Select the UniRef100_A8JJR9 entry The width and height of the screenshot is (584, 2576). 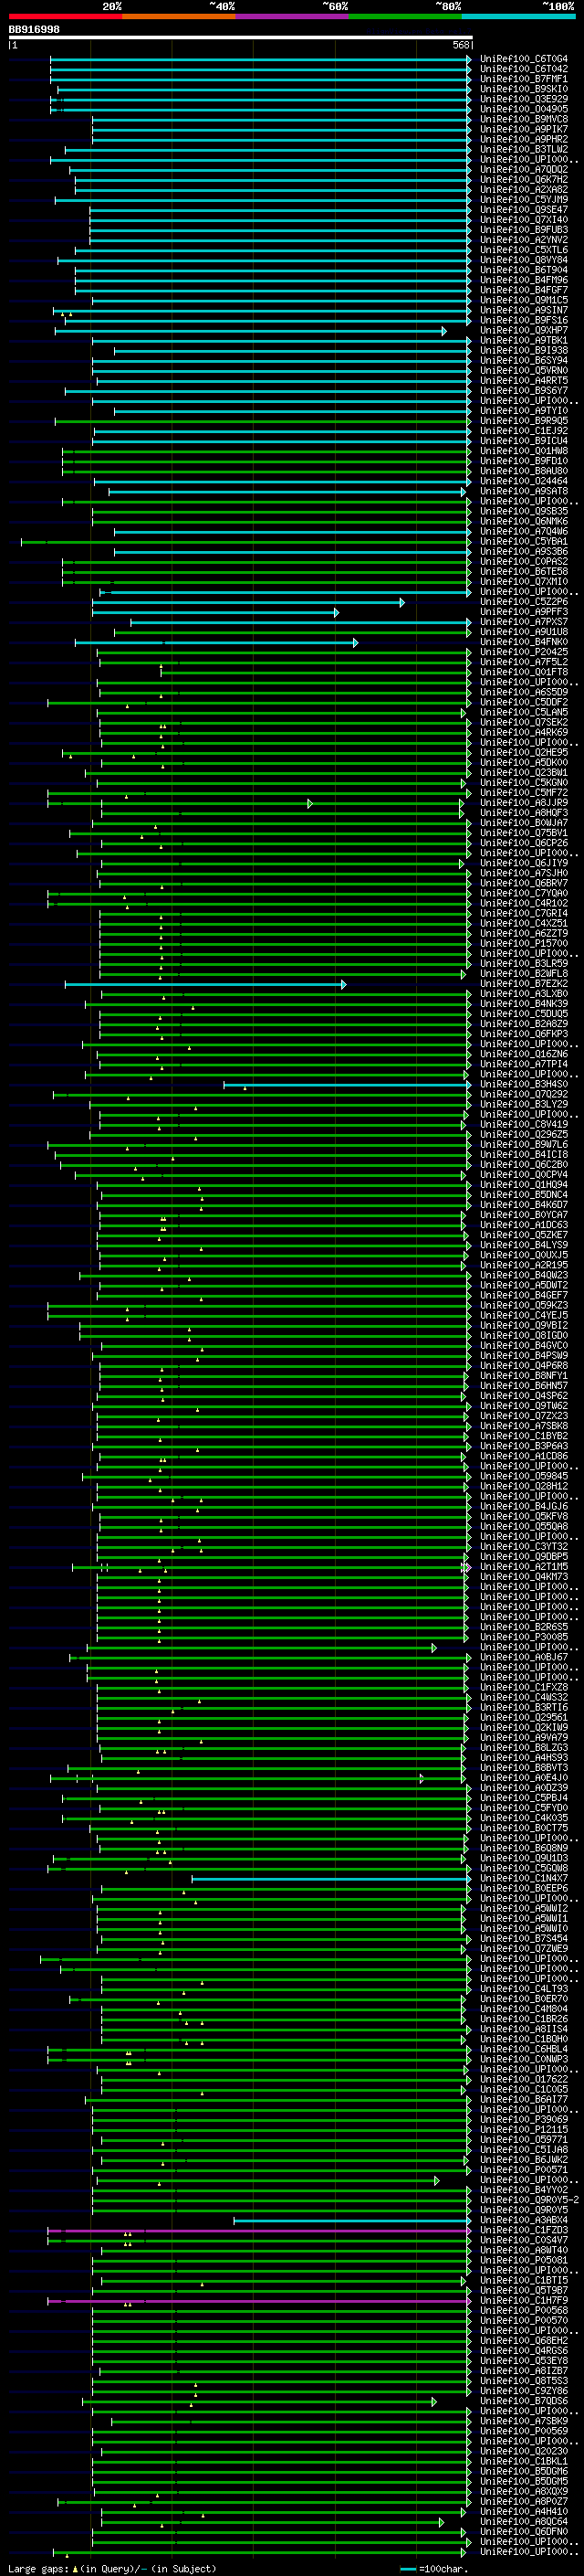coord(524,802)
